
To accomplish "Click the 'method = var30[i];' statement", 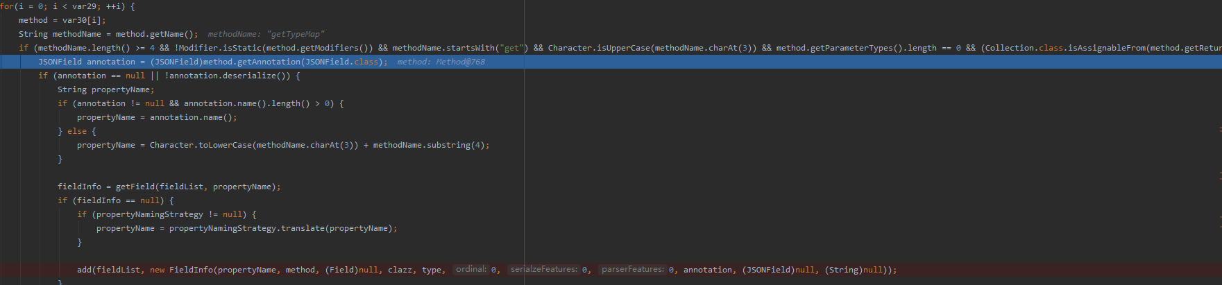I will (62, 20).
